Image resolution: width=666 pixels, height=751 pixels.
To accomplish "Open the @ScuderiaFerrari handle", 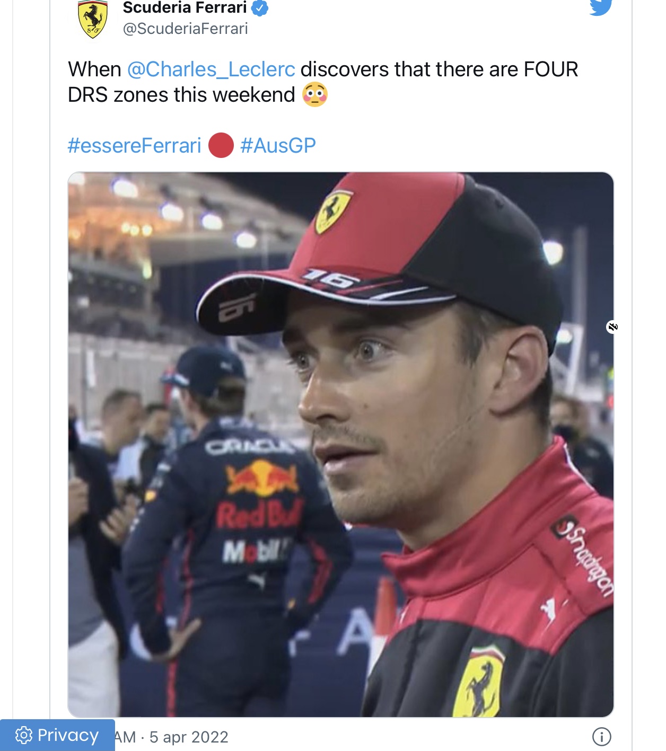I will [186, 29].
